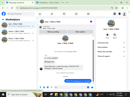
Task: Go back with browser back arrow
Action: coord(3,8)
